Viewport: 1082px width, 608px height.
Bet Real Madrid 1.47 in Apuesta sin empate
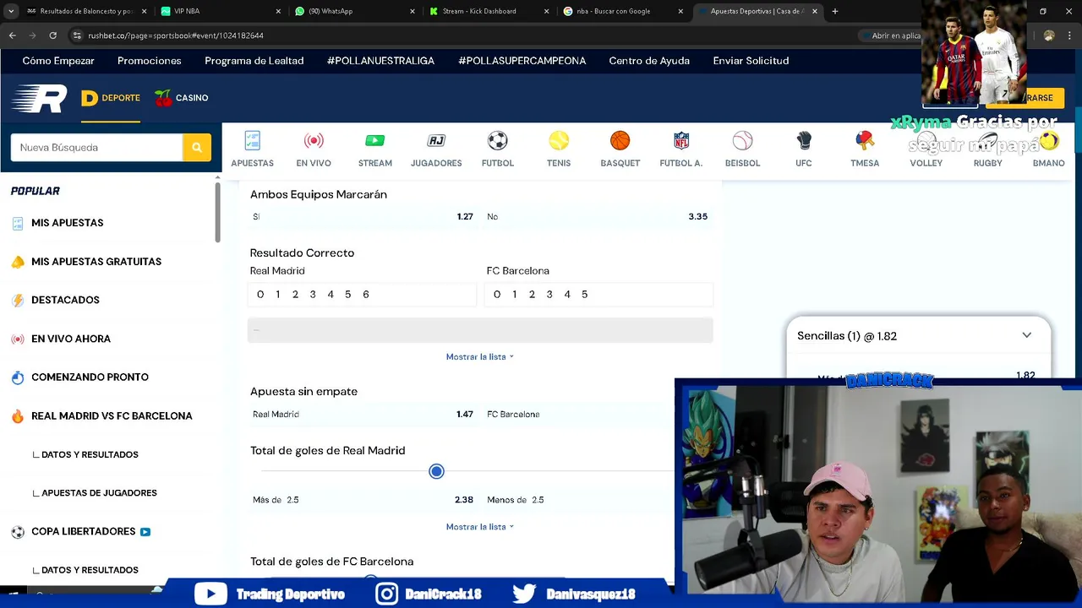(363, 415)
